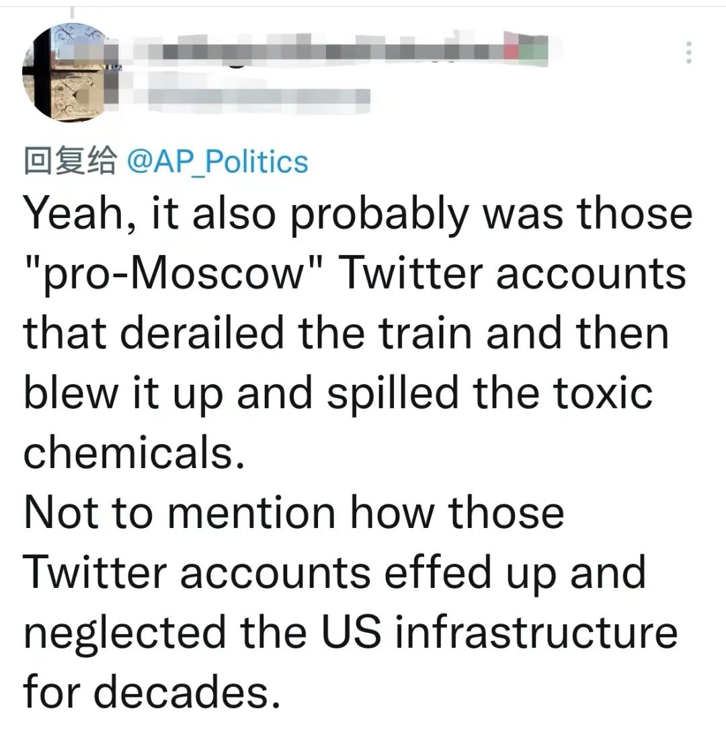Viewport: 726px width, 754px height.
Task: Open the three-dot more options menu
Action: point(687,52)
